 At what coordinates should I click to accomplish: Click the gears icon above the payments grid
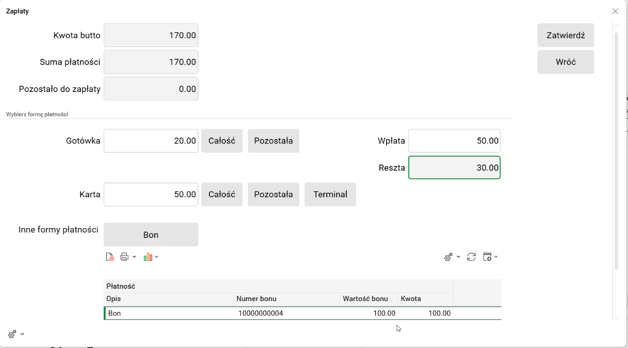pyautogui.click(x=448, y=257)
